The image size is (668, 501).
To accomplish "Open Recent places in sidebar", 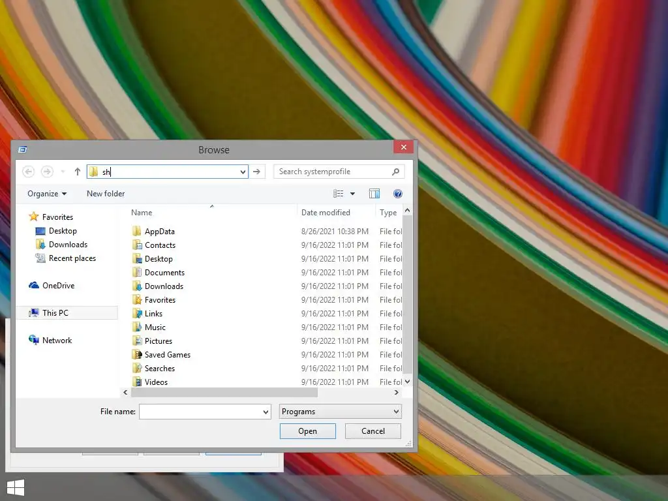I will pyautogui.click(x=66, y=258).
